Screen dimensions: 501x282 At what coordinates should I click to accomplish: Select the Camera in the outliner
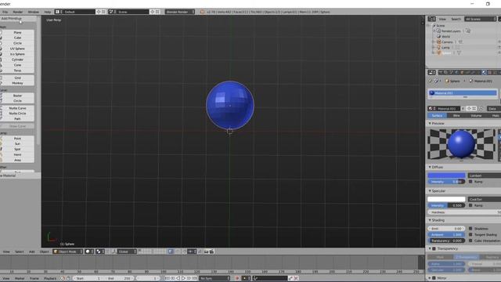pos(447,42)
